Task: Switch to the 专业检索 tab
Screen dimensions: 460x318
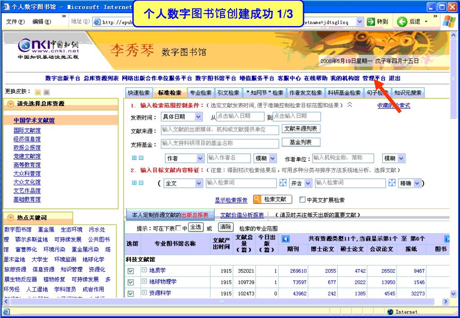Action: (x=201, y=93)
